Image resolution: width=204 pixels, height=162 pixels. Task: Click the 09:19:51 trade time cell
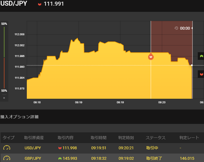99,148
